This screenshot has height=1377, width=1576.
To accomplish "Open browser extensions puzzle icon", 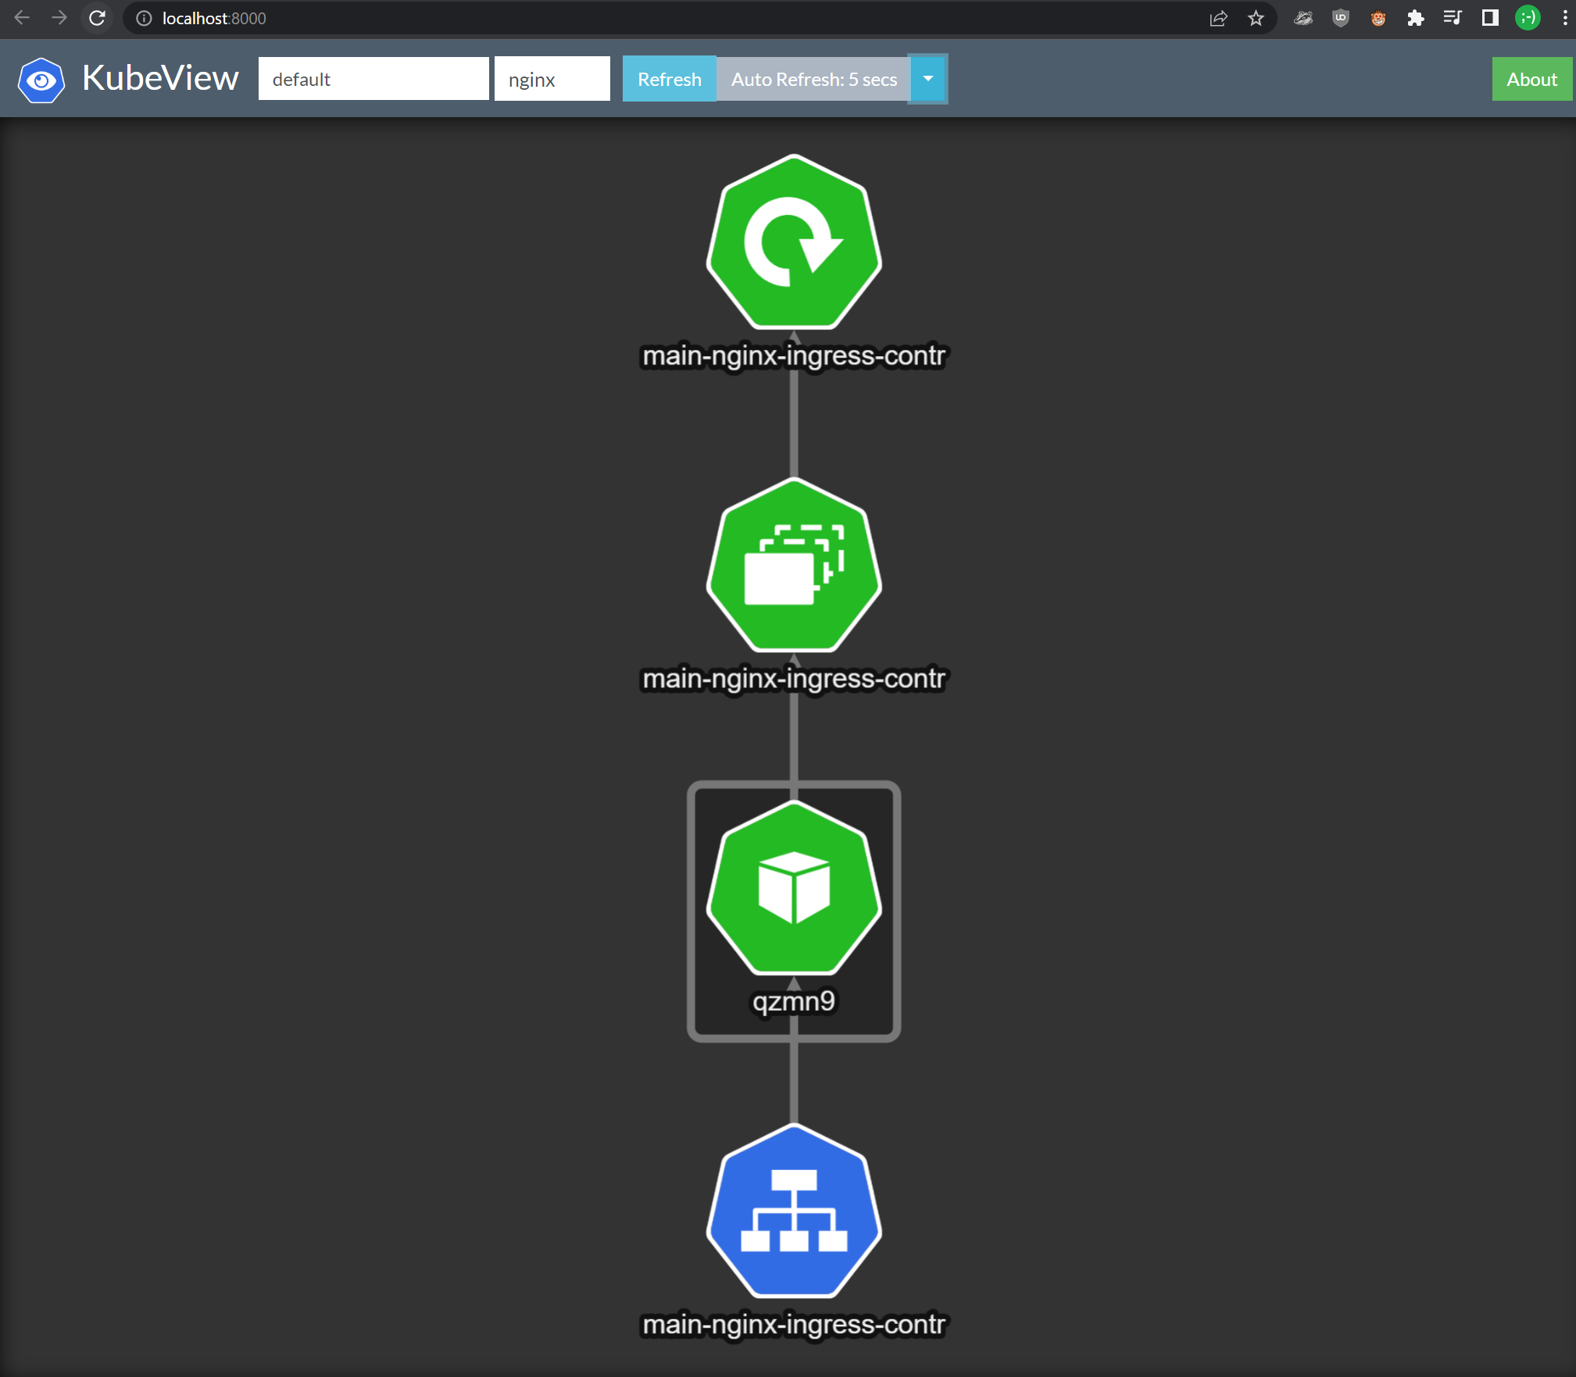I will click(1415, 18).
